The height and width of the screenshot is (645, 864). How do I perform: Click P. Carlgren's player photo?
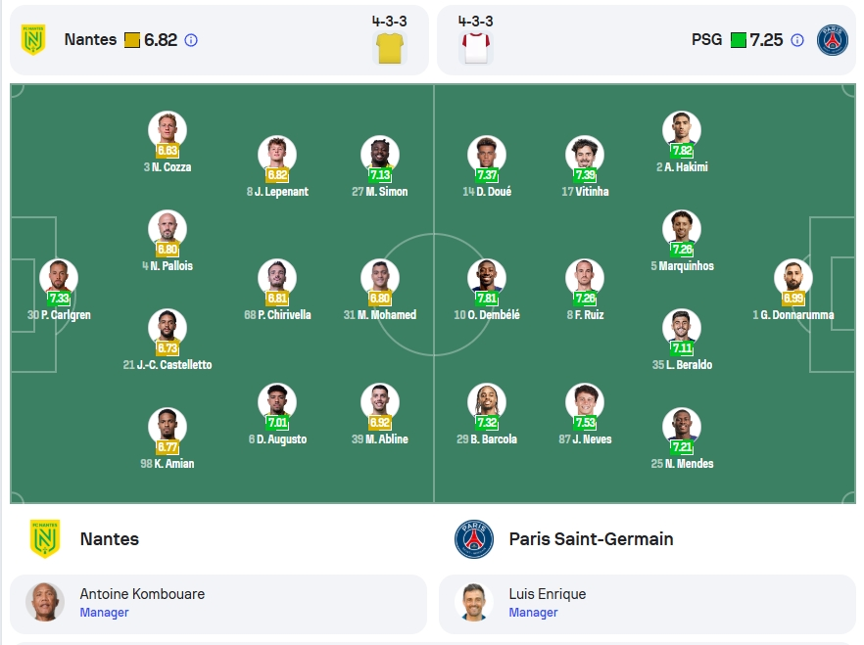click(x=59, y=277)
